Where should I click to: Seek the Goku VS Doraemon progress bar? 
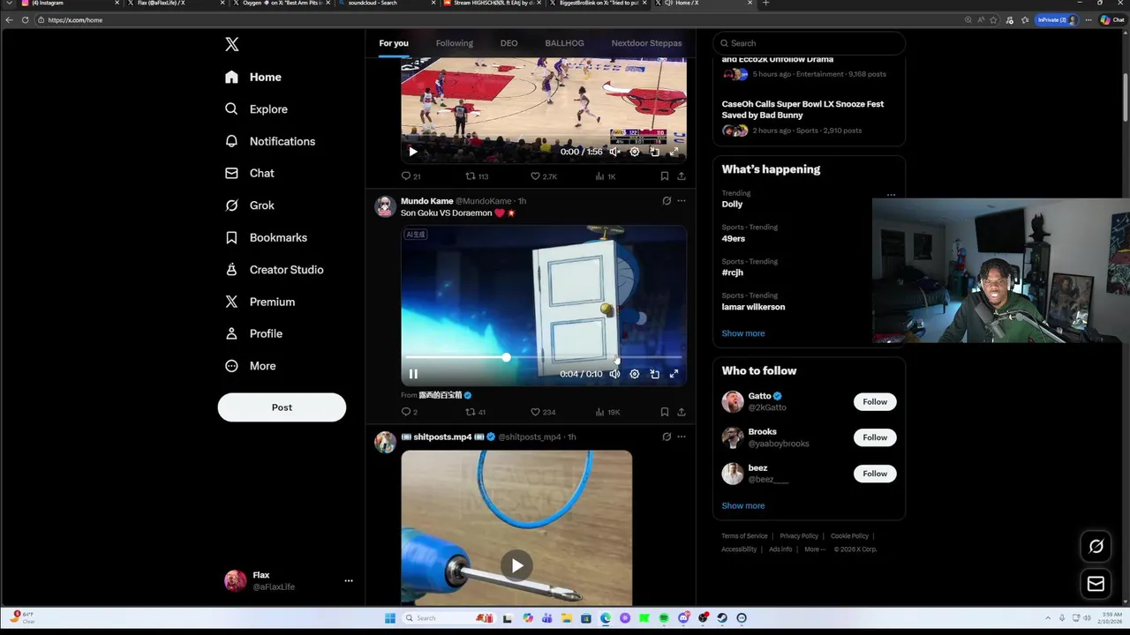543,357
